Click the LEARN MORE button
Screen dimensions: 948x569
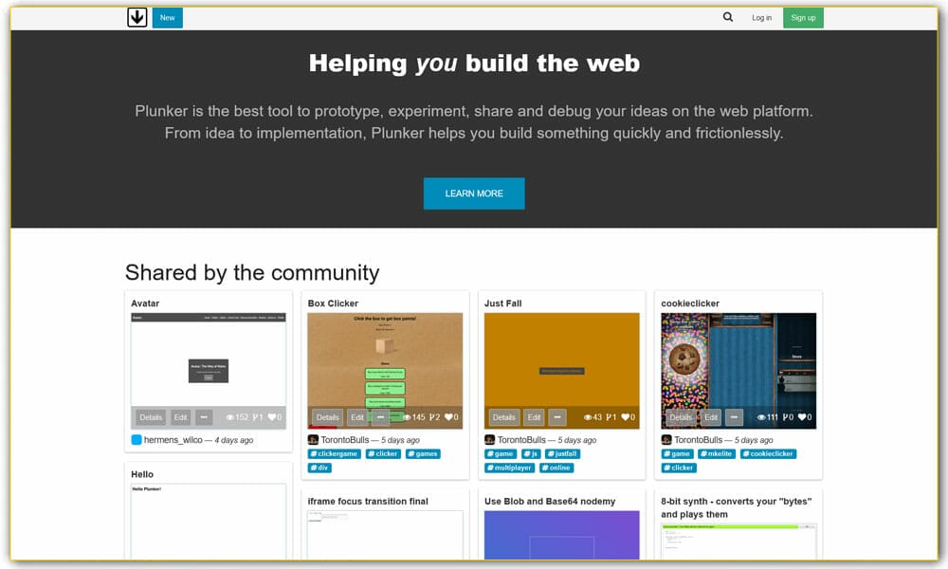(x=474, y=193)
